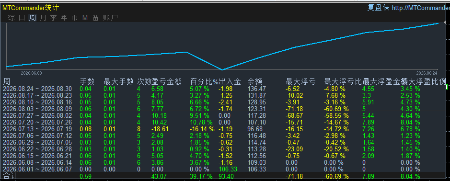
Task: Click the chart date label 2026.08.24
Action: coord(427,73)
